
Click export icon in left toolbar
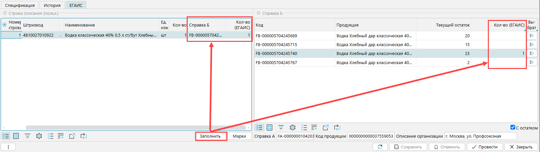[72, 136]
